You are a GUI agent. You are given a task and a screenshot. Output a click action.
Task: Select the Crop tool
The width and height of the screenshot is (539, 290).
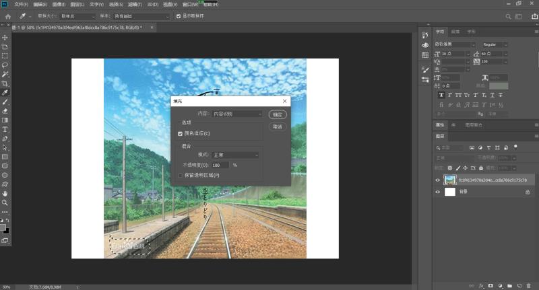[x=5, y=83]
